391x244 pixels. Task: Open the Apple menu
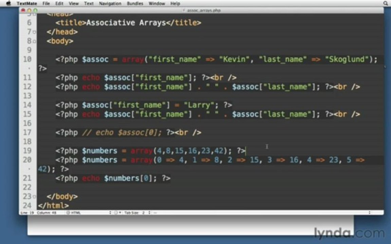pyautogui.click(x=8, y=3)
